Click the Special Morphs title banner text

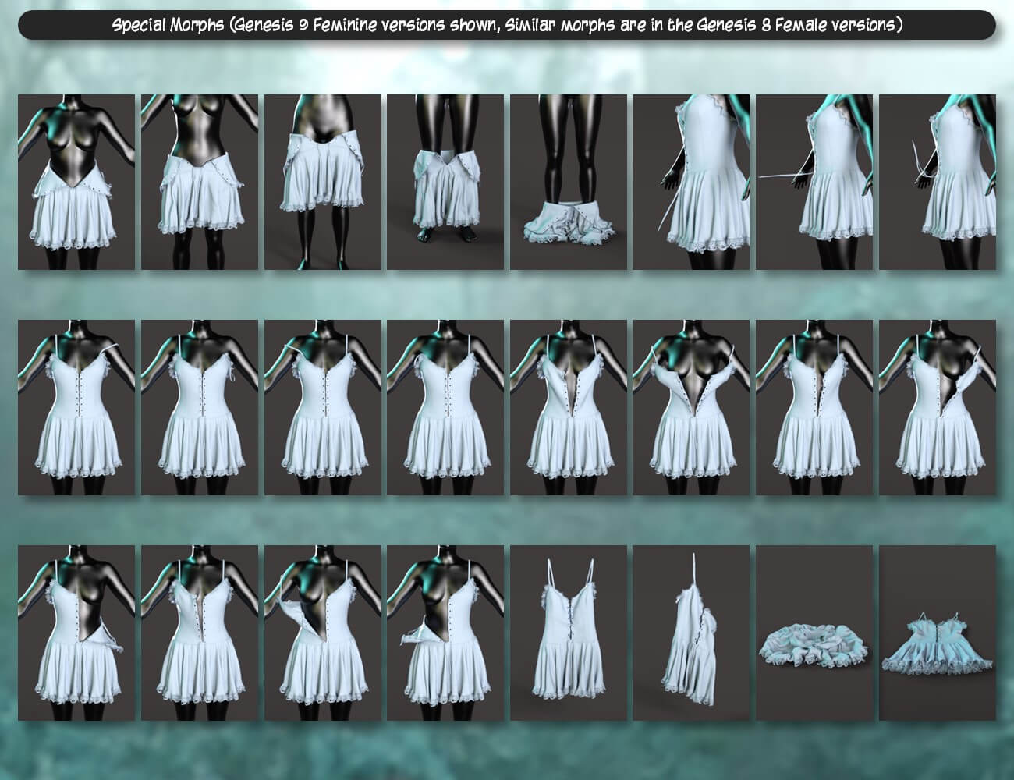click(x=507, y=25)
